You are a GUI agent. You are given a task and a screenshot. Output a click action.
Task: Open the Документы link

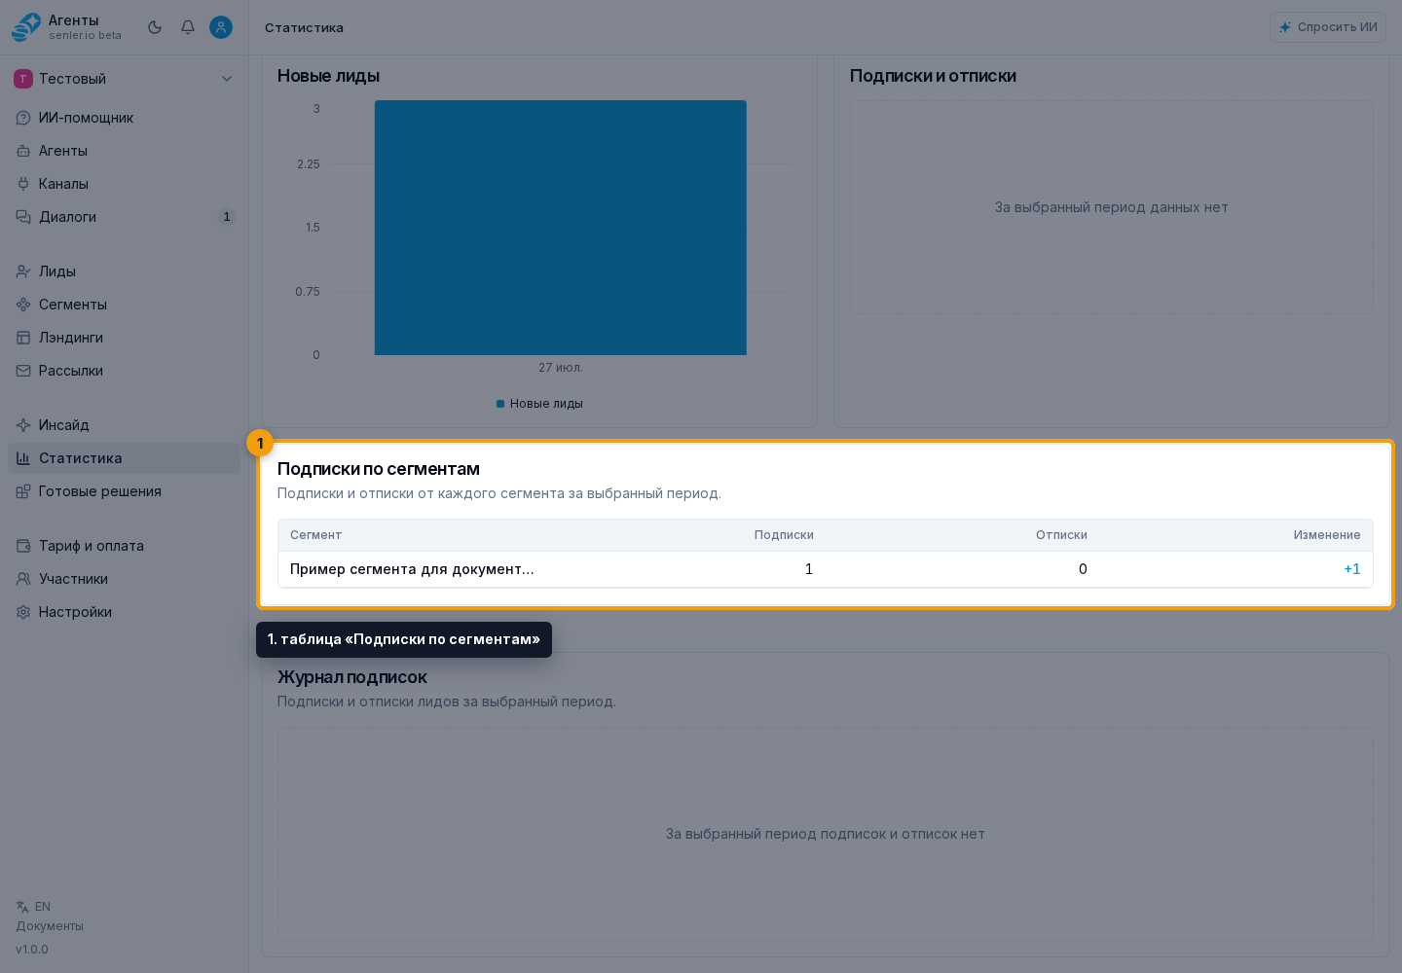tap(50, 926)
